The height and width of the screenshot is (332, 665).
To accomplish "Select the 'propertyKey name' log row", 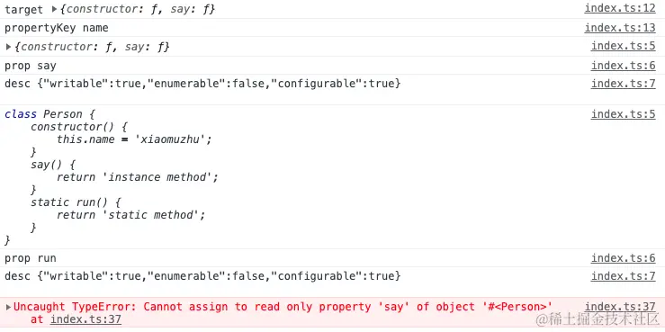I will pos(333,28).
